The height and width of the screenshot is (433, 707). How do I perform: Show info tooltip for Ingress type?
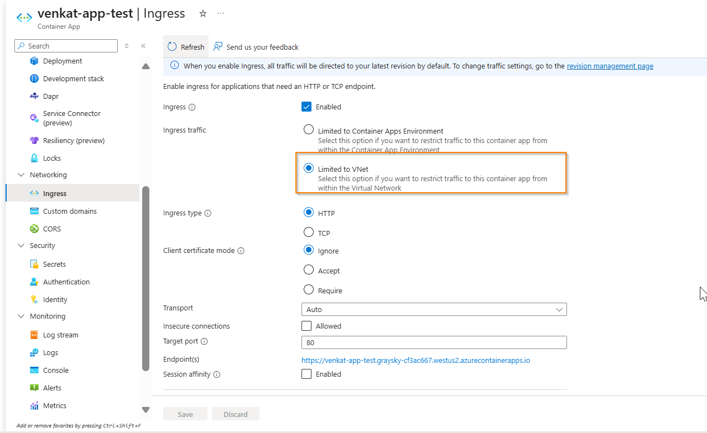[x=208, y=213]
